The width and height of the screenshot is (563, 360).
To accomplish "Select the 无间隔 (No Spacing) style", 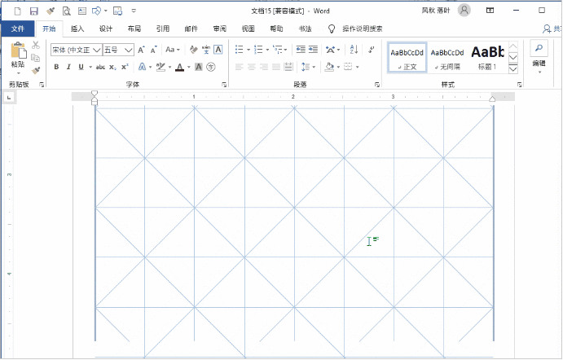I will tap(447, 58).
